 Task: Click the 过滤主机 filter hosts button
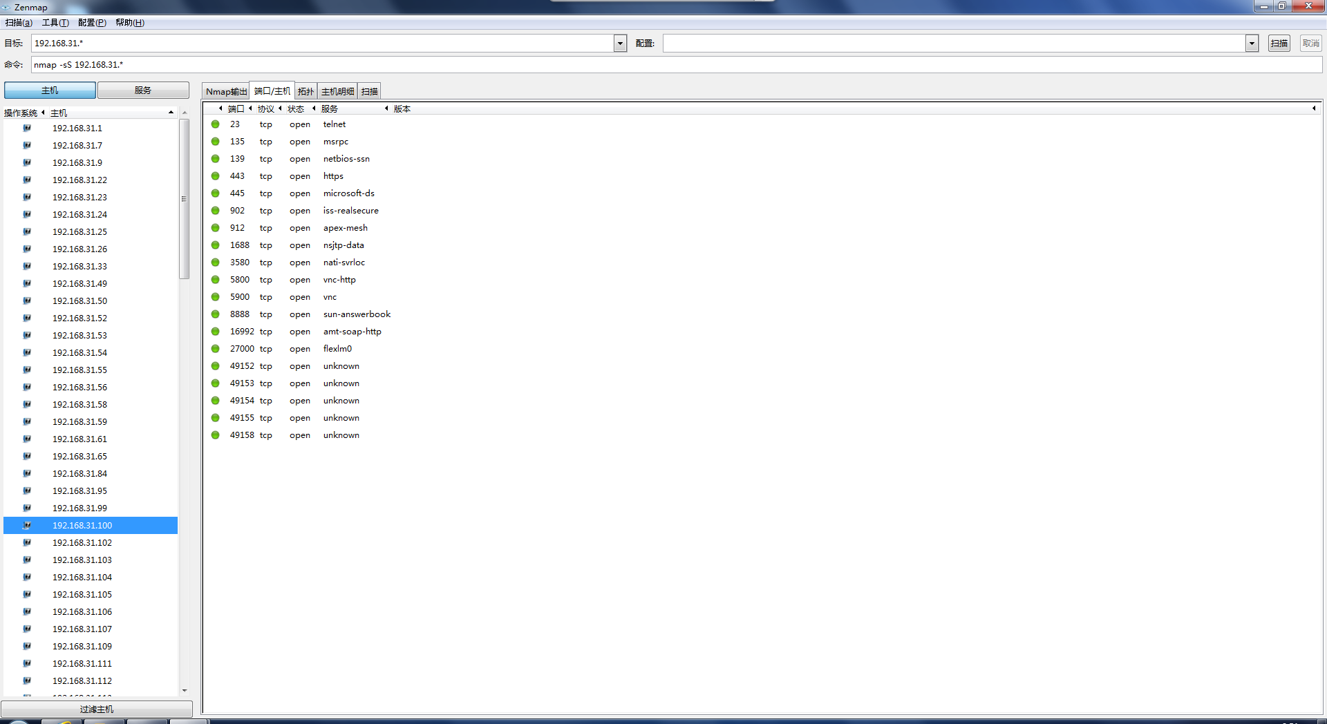[97, 709]
